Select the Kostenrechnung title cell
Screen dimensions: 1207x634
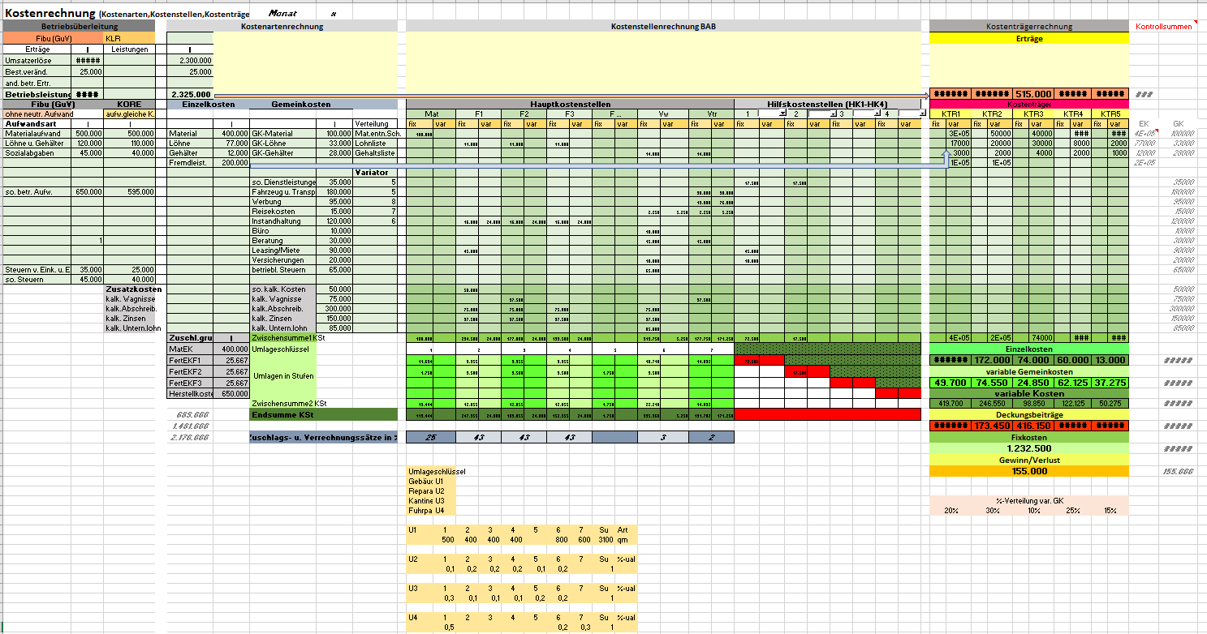[50, 14]
